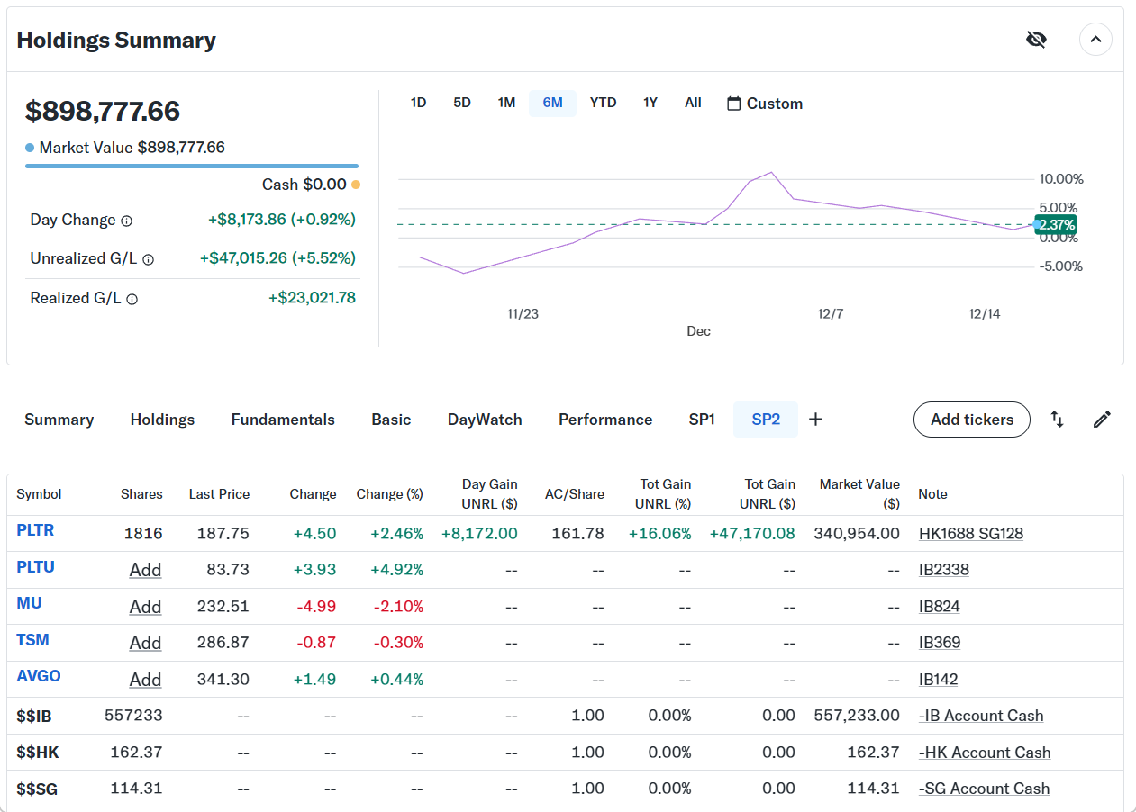Switch chart range to 1Y
Screen dimensions: 1136x812
pyautogui.click(x=650, y=103)
